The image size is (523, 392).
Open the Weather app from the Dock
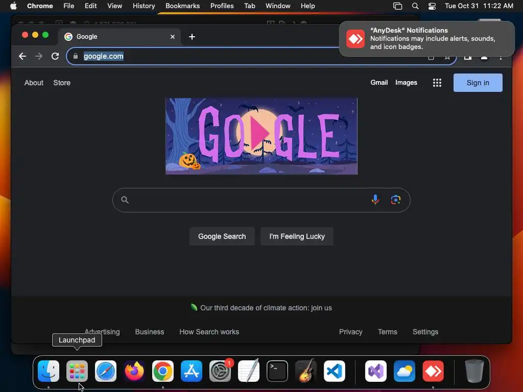click(x=405, y=371)
